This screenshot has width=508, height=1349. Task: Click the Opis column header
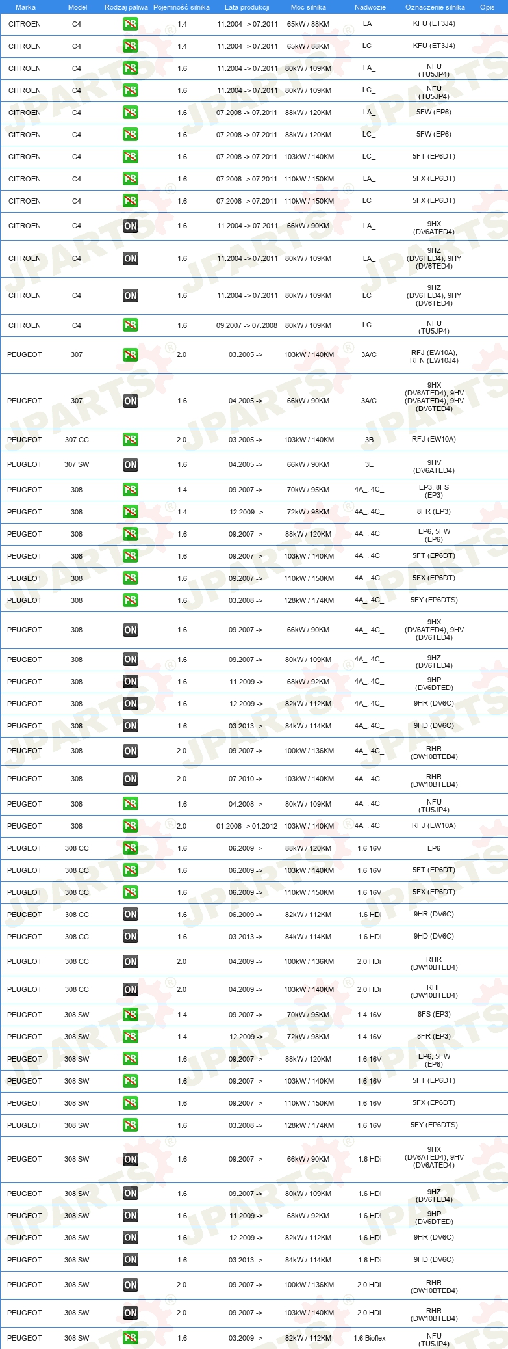tap(487, 7)
